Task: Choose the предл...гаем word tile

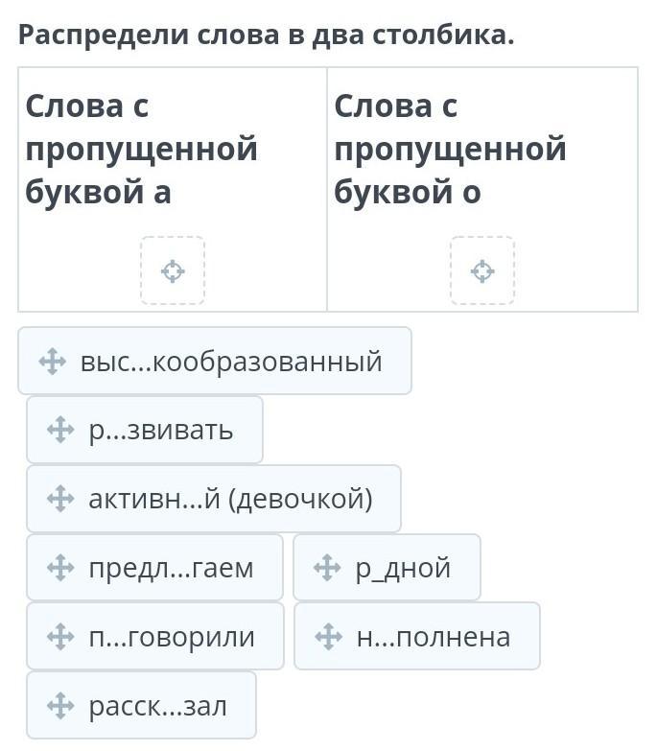Action: tap(171, 568)
